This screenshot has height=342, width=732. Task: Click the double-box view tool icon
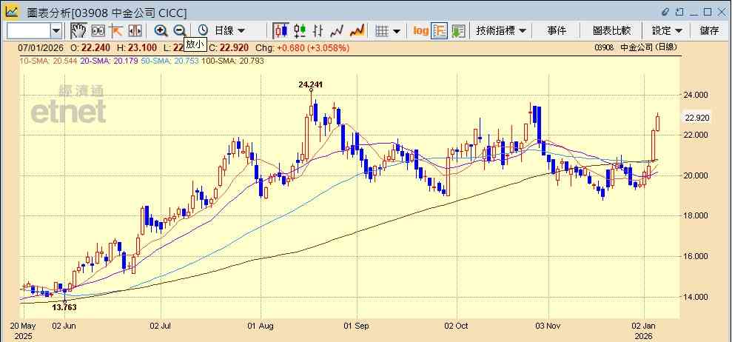(x=98, y=31)
